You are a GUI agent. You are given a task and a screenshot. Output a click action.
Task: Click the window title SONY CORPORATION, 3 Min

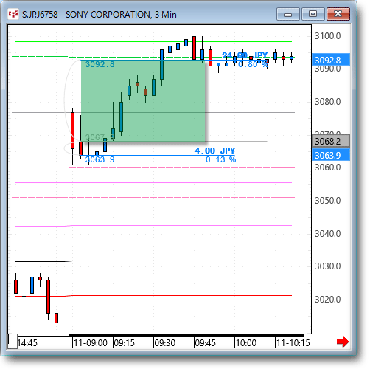point(121,15)
